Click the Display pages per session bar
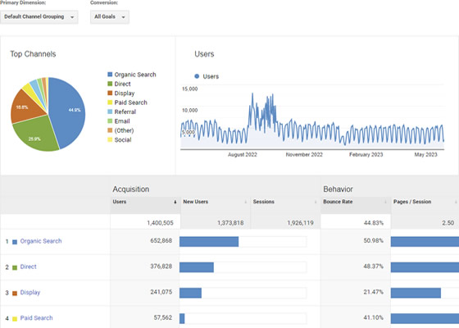Screen dimensions: 459x328 pyautogui.click(x=416, y=293)
